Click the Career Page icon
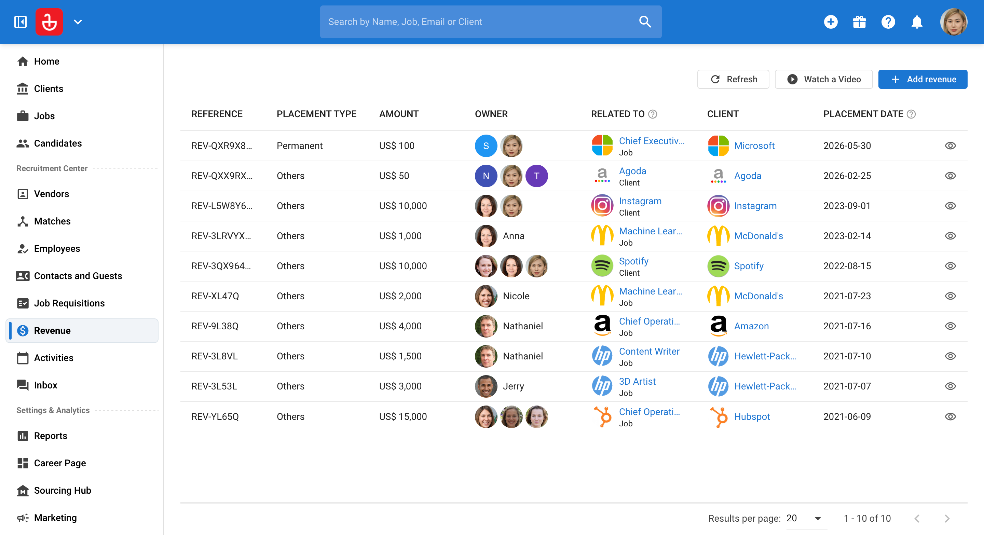Viewport: 984px width, 535px height. 23,463
